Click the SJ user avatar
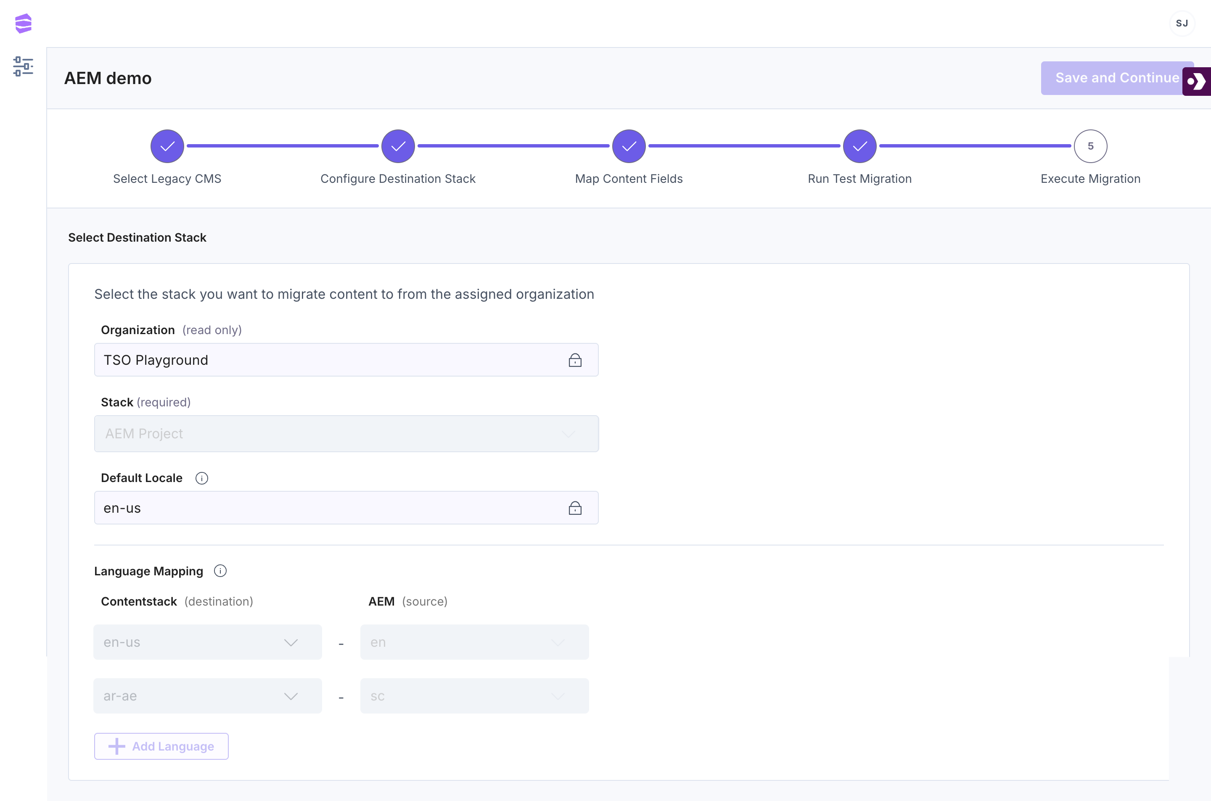 (x=1182, y=24)
